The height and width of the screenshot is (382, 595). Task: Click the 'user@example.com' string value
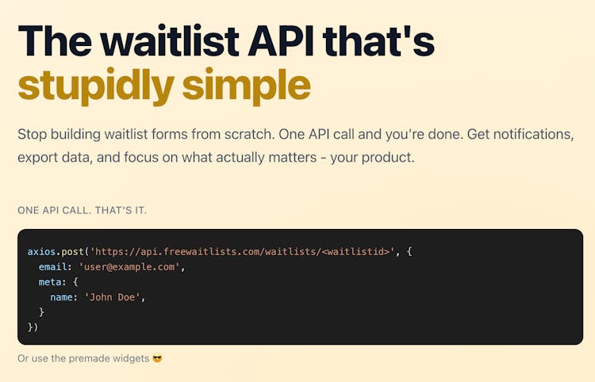131,266
